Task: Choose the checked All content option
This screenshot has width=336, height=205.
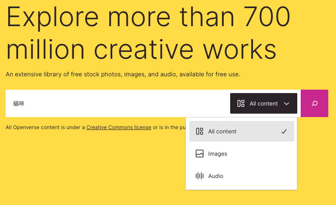Action: 242,131
